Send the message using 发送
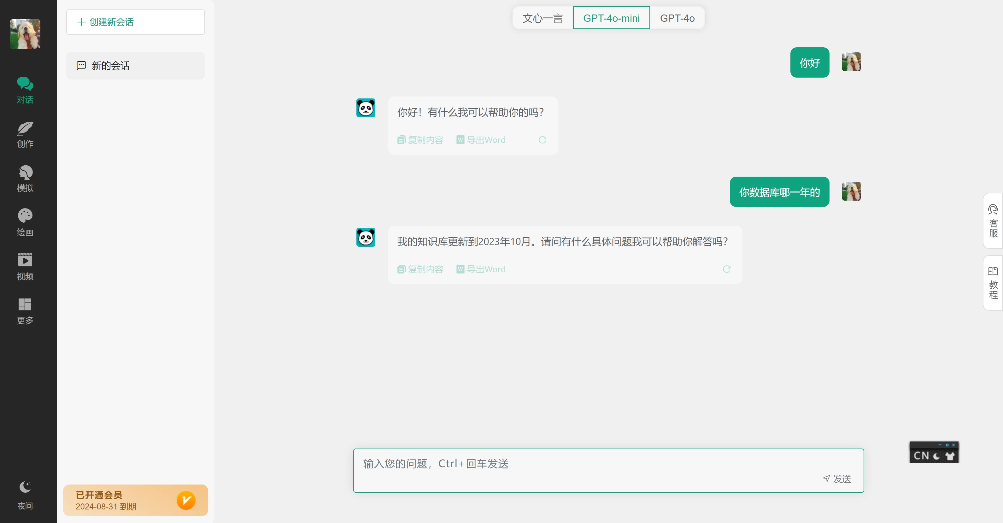The image size is (1003, 523). tap(837, 479)
